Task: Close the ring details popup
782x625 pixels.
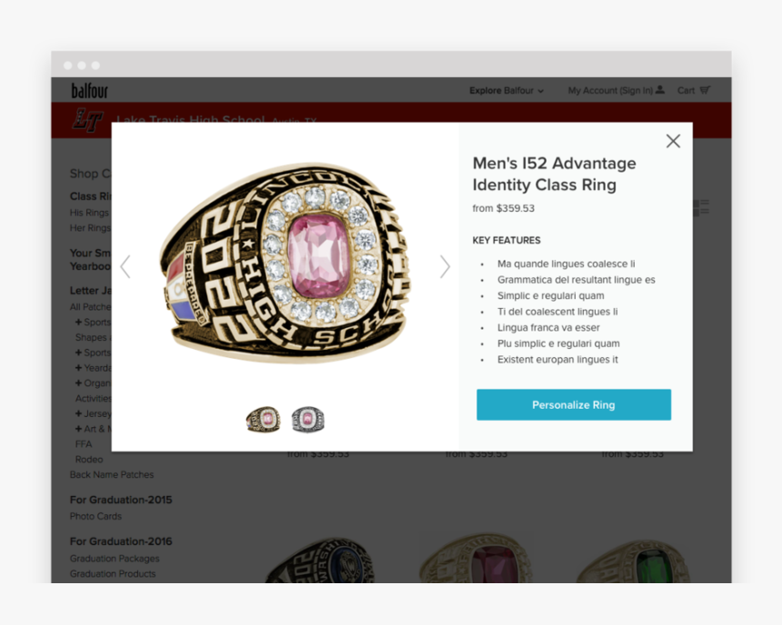Action: pyautogui.click(x=673, y=141)
